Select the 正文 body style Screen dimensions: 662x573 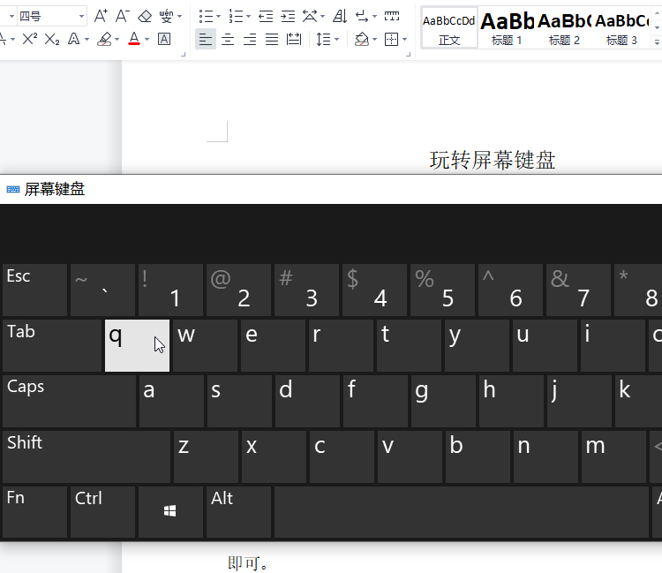pos(448,27)
